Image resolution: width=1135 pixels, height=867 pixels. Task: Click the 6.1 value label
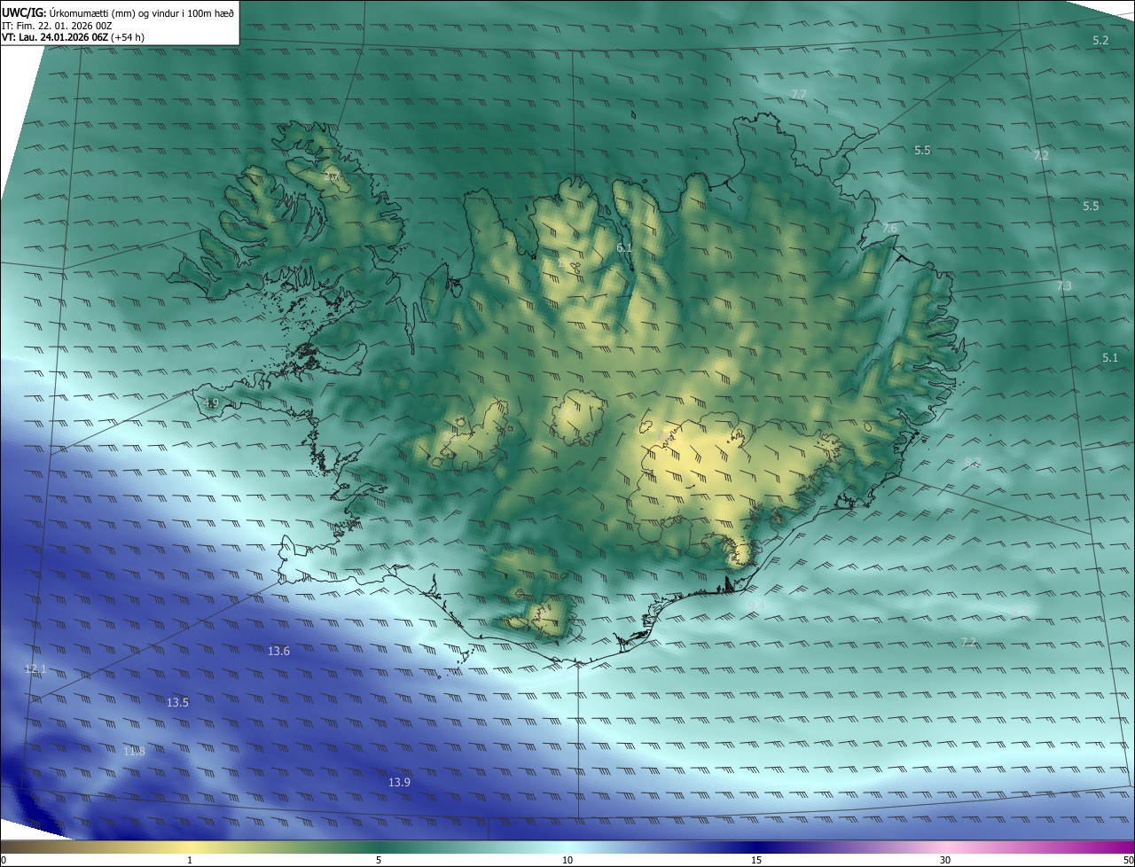624,247
